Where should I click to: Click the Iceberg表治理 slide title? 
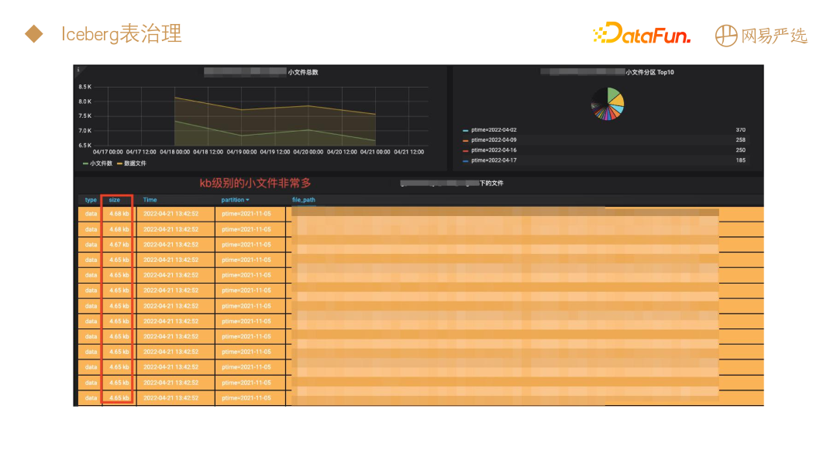121,33
